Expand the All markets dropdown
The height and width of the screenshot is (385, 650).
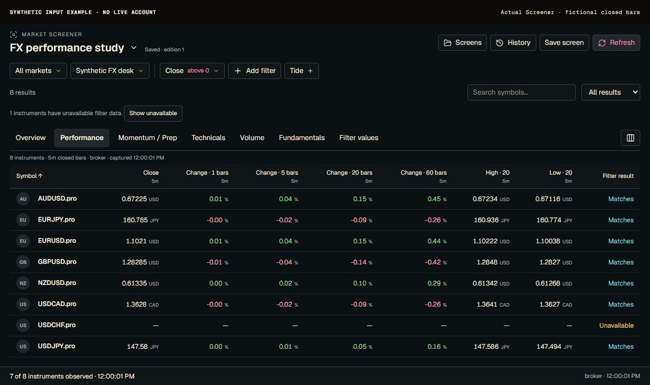click(x=38, y=71)
